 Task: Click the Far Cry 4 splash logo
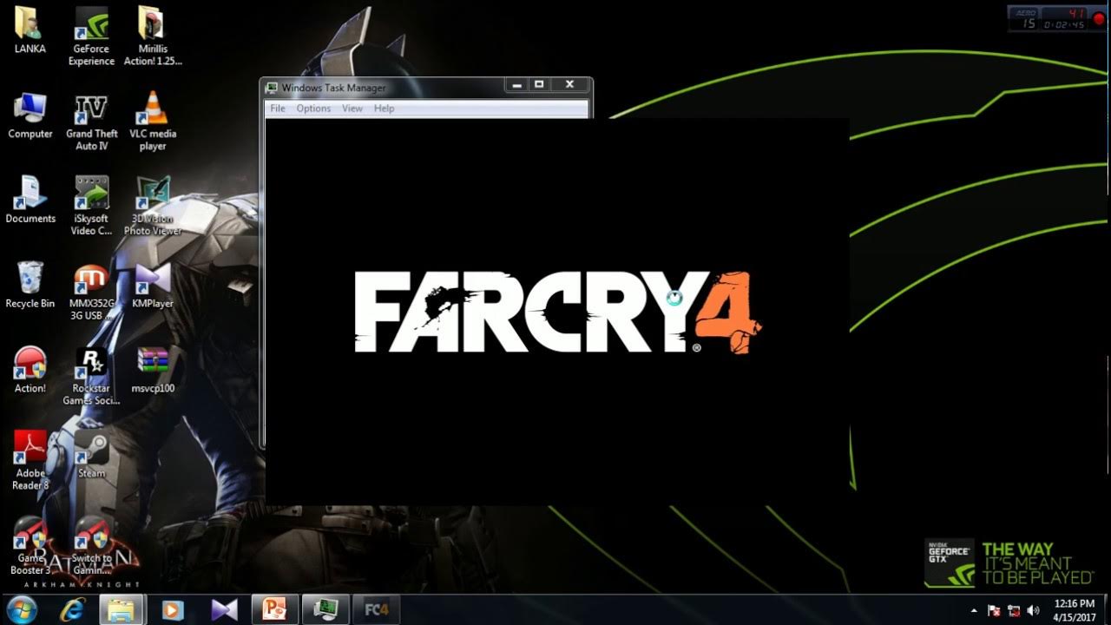(559, 312)
